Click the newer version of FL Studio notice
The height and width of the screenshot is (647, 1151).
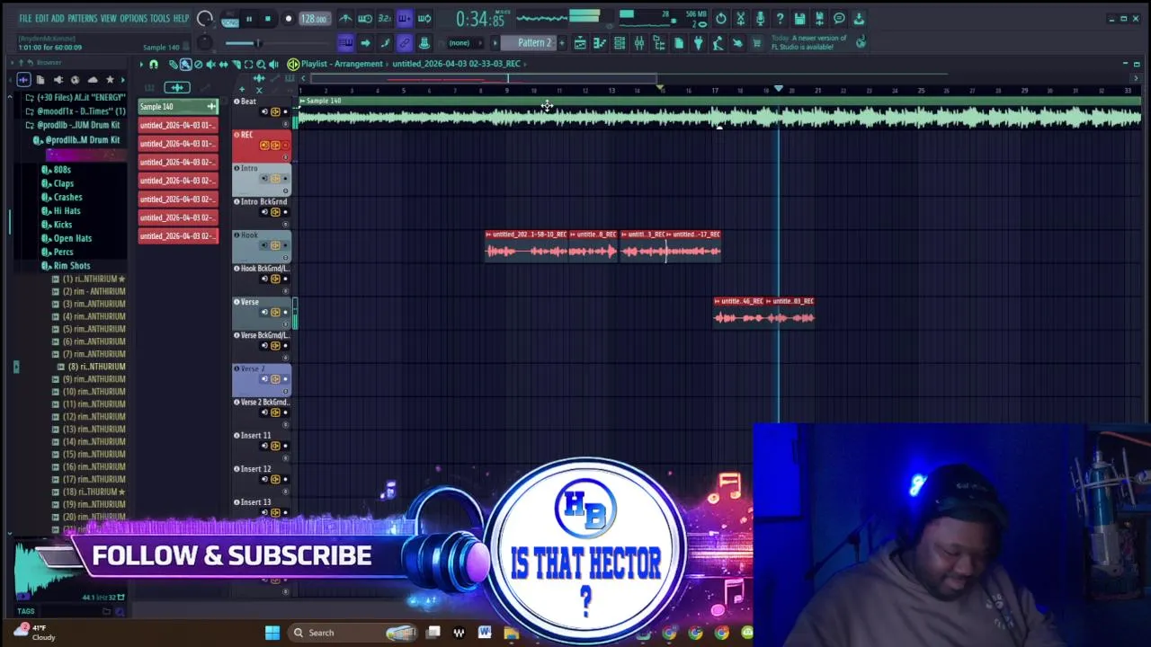point(808,43)
